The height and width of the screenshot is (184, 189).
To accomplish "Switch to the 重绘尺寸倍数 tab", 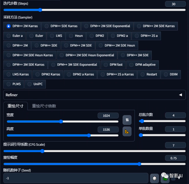I will pos(44,106).
